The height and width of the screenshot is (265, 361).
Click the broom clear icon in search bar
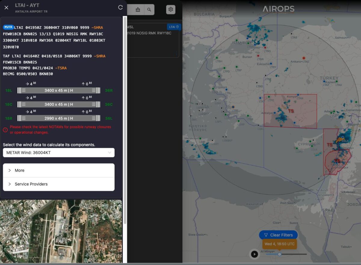[x=138, y=10]
